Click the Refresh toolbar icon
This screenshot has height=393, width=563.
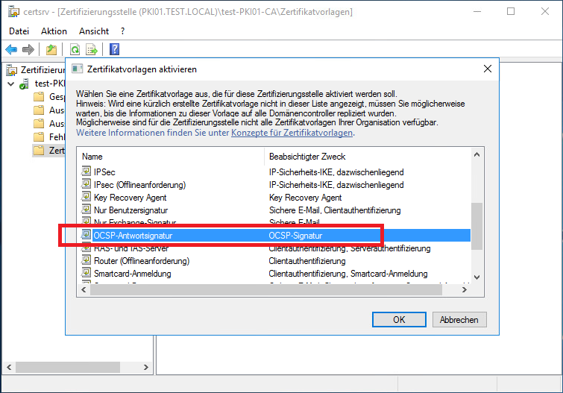[75, 49]
